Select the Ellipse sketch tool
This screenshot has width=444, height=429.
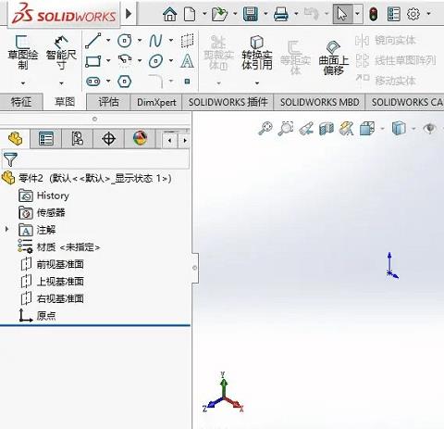tap(155, 61)
